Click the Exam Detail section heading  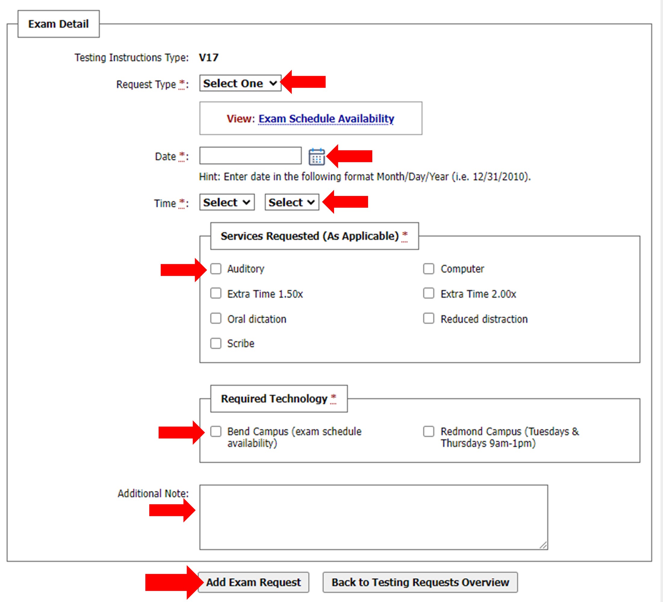(x=59, y=24)
